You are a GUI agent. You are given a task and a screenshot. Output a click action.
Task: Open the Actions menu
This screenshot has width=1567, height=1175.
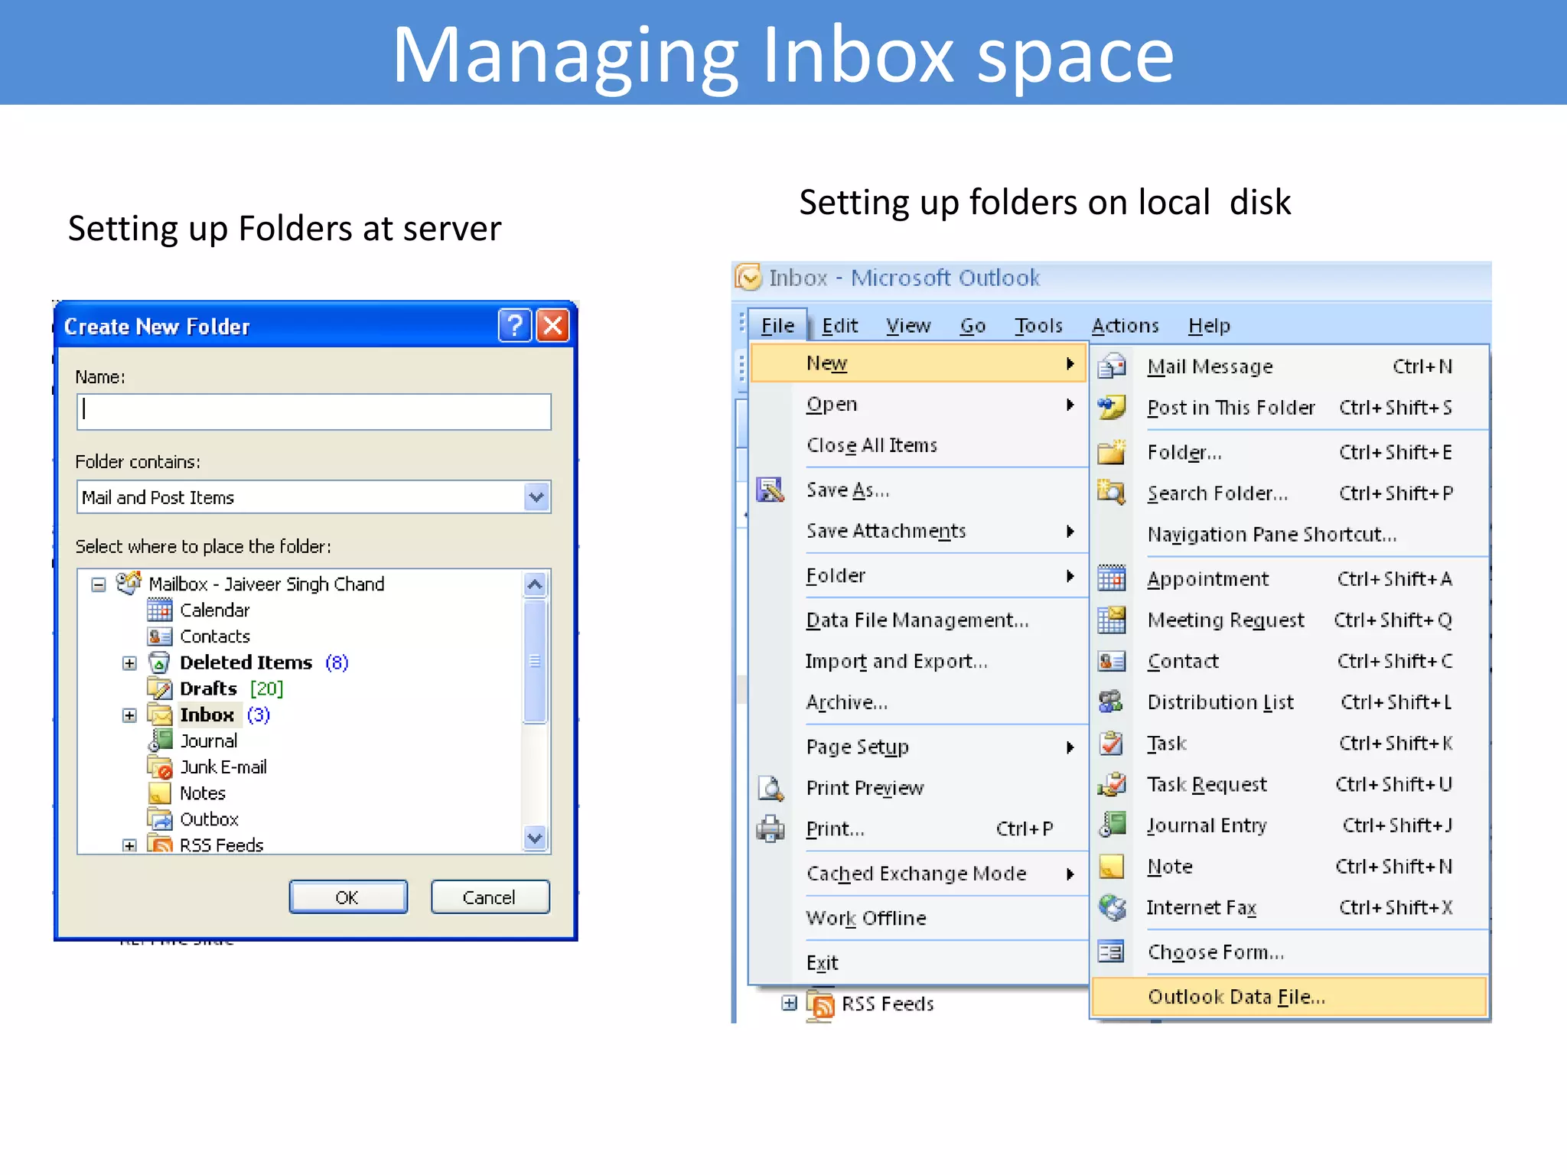coord(1125,326)
